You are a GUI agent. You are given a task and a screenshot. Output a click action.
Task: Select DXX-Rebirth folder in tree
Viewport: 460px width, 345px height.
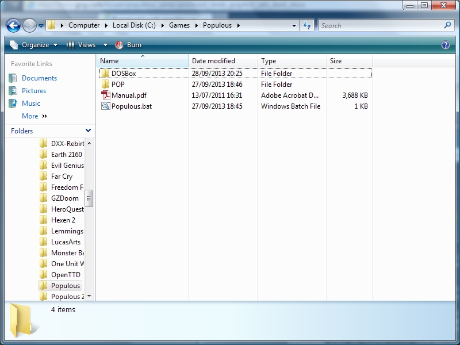point(62,143)
